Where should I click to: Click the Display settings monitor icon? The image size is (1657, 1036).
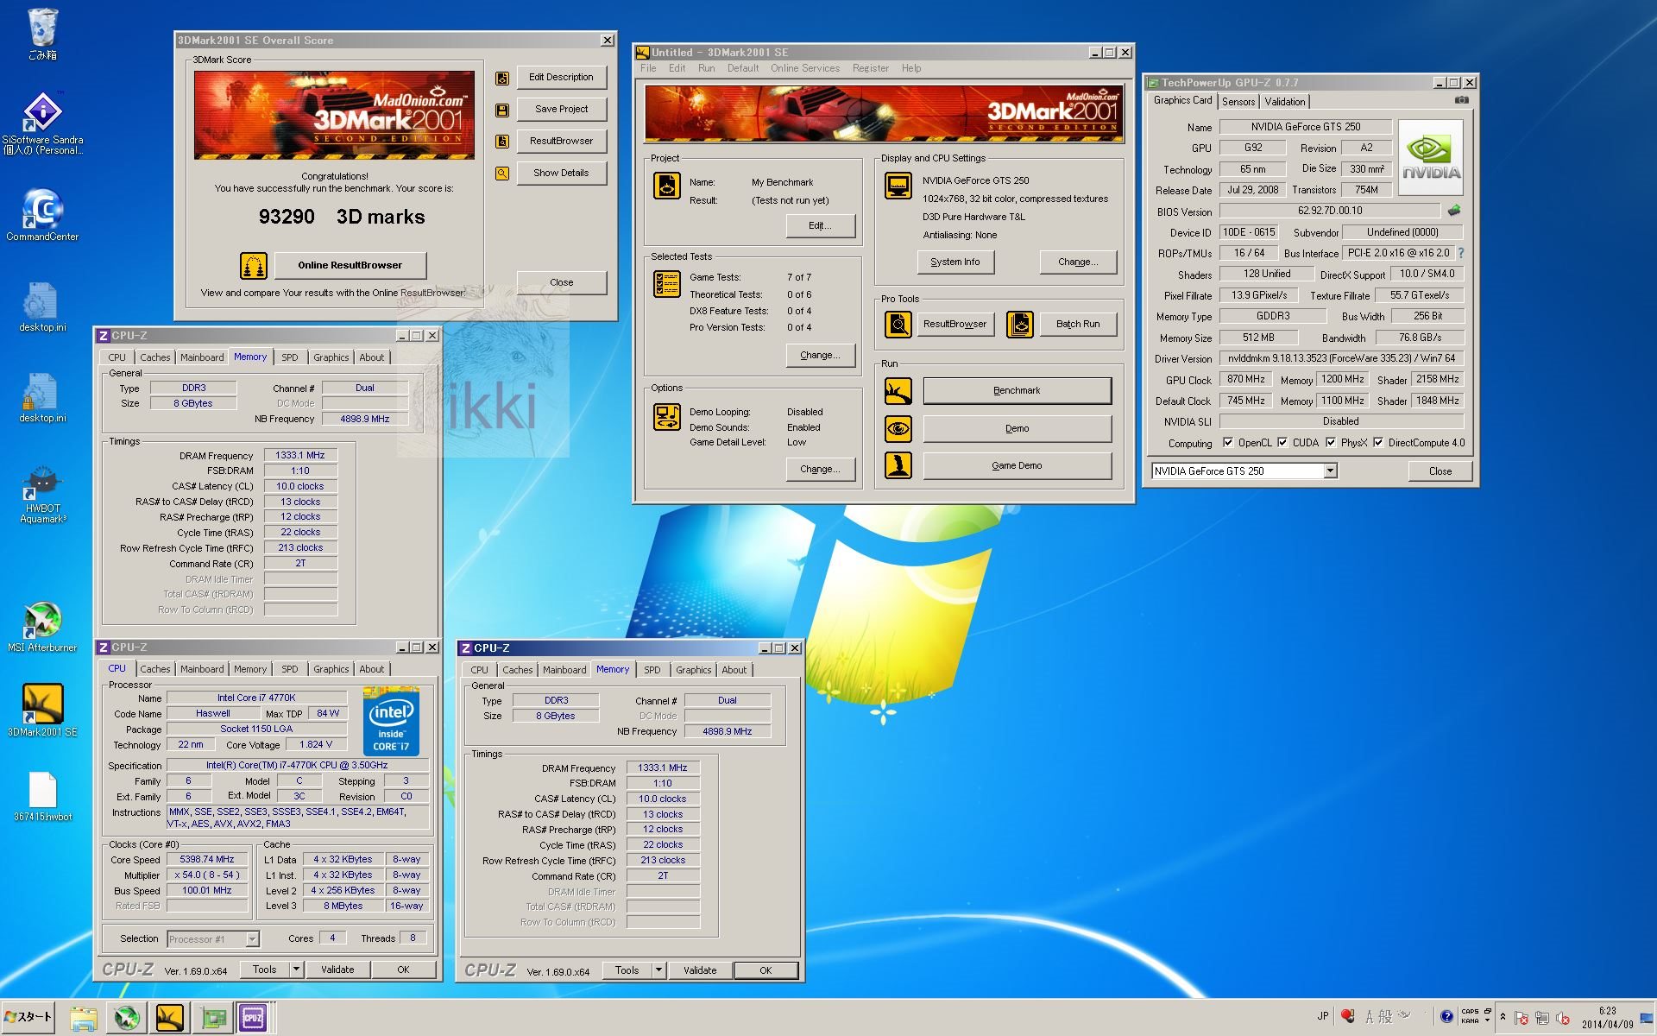898,186
